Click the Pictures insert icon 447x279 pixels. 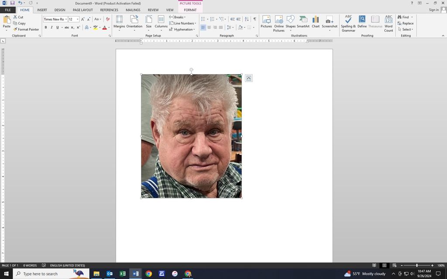tap(266, 22)
